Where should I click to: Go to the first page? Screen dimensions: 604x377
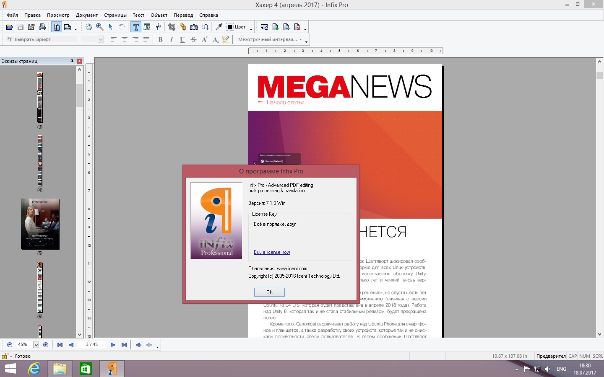pos(60,345)
